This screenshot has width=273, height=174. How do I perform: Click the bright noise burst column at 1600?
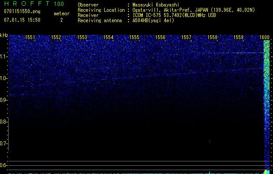[266, 105]
